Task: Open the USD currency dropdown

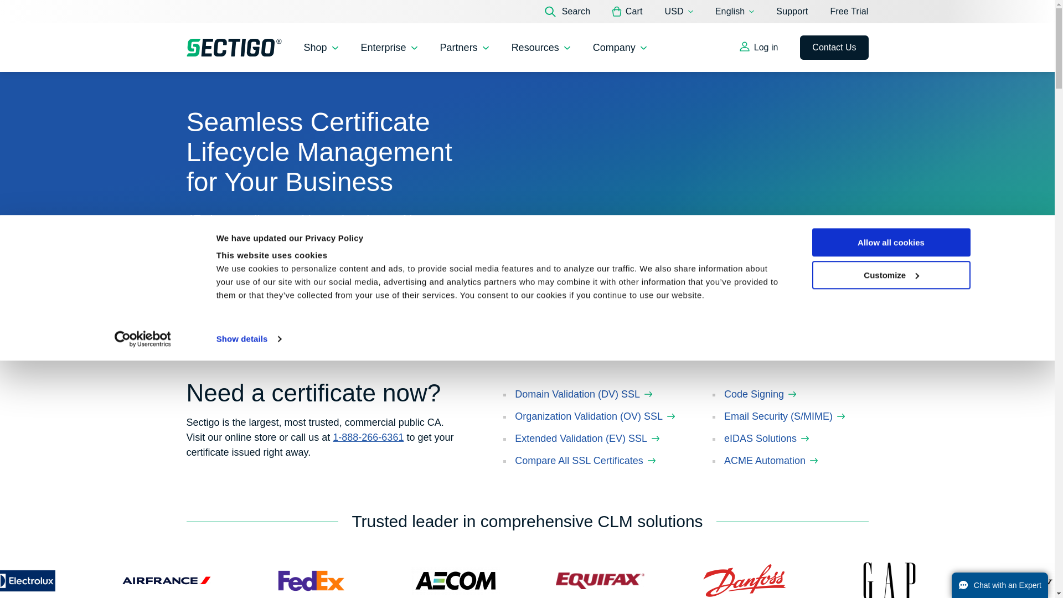Action: [x=679, y=12]
